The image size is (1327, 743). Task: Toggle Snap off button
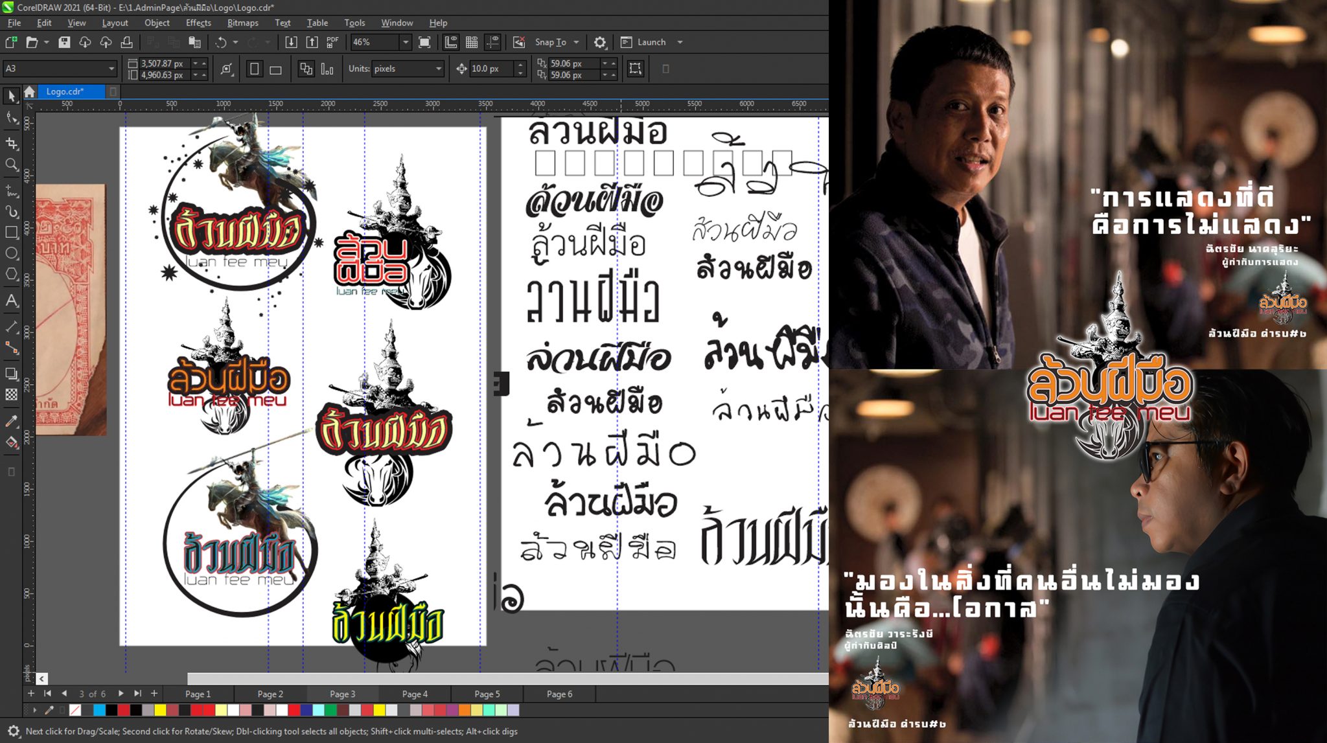pos(519,42)
